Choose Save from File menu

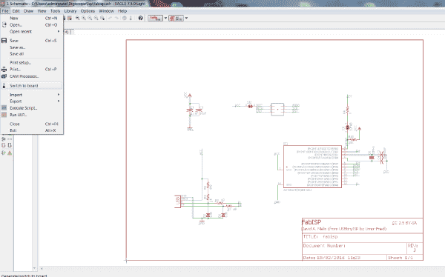tap(31, 41)
